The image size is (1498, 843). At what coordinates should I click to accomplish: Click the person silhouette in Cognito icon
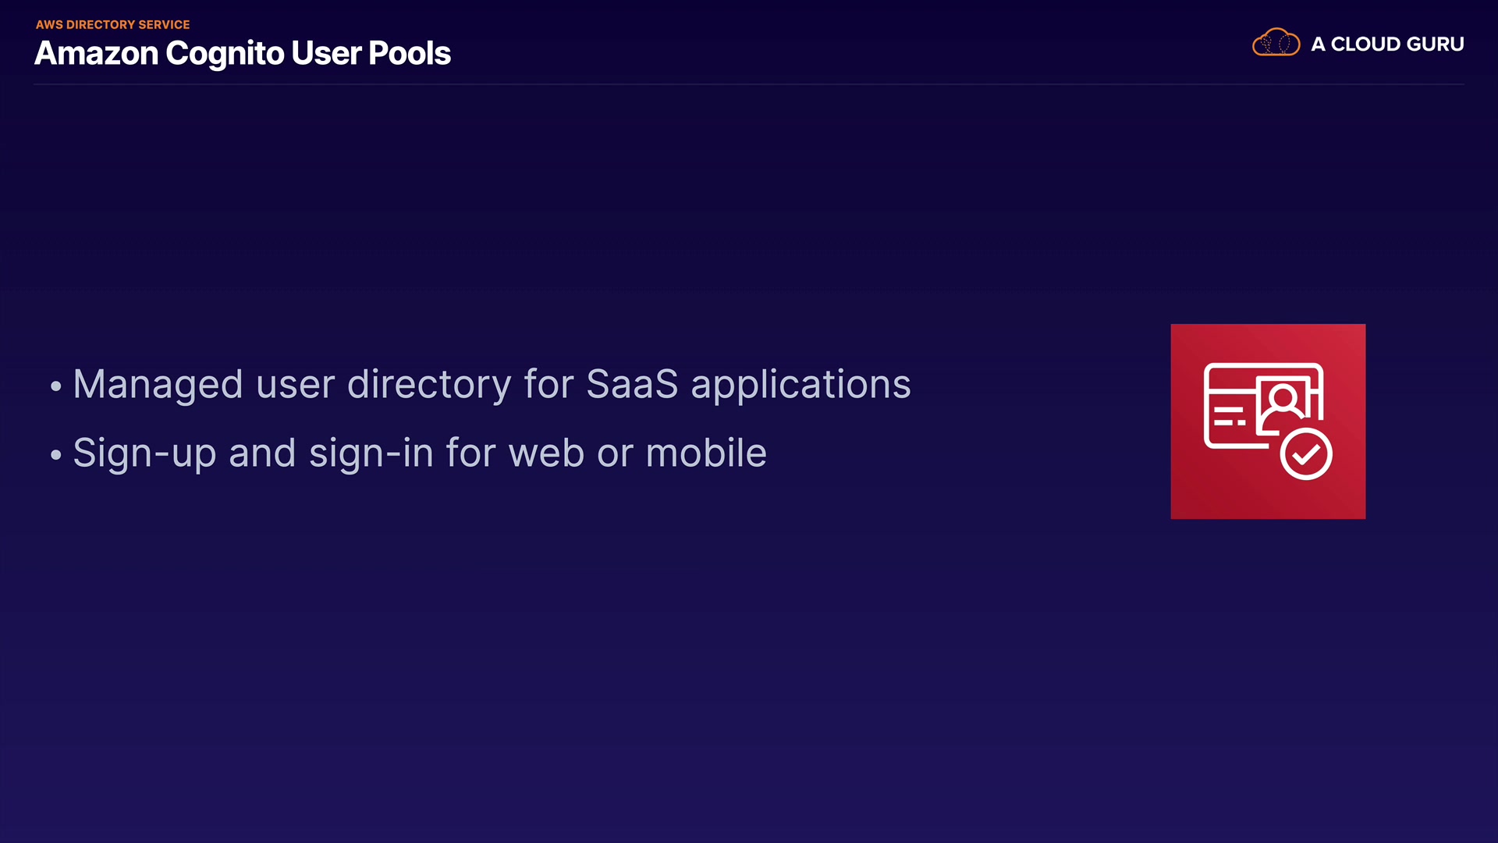pyautogui.click(x=1283, y=401)
